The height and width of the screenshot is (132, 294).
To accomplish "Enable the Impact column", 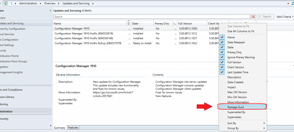I will click(243, 87).
